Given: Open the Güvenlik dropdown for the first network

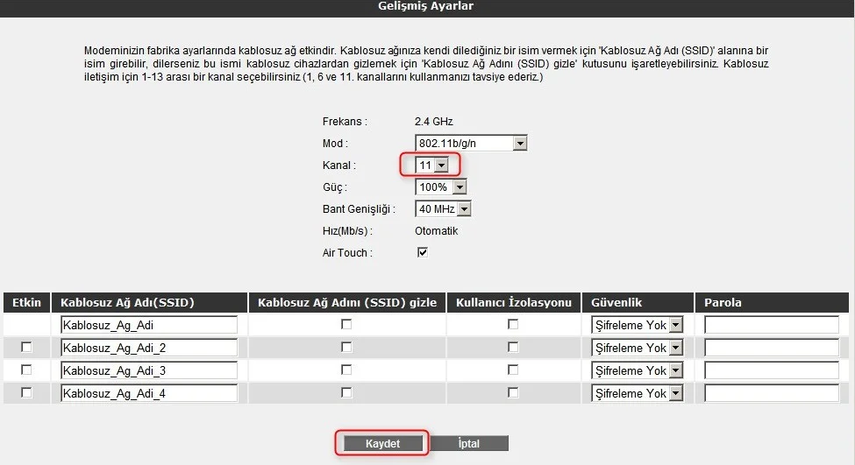Looking at the screenshot, I should [x=637, y=325].
